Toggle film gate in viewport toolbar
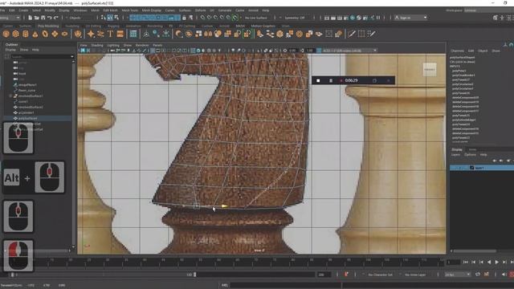 pos(158,51)
